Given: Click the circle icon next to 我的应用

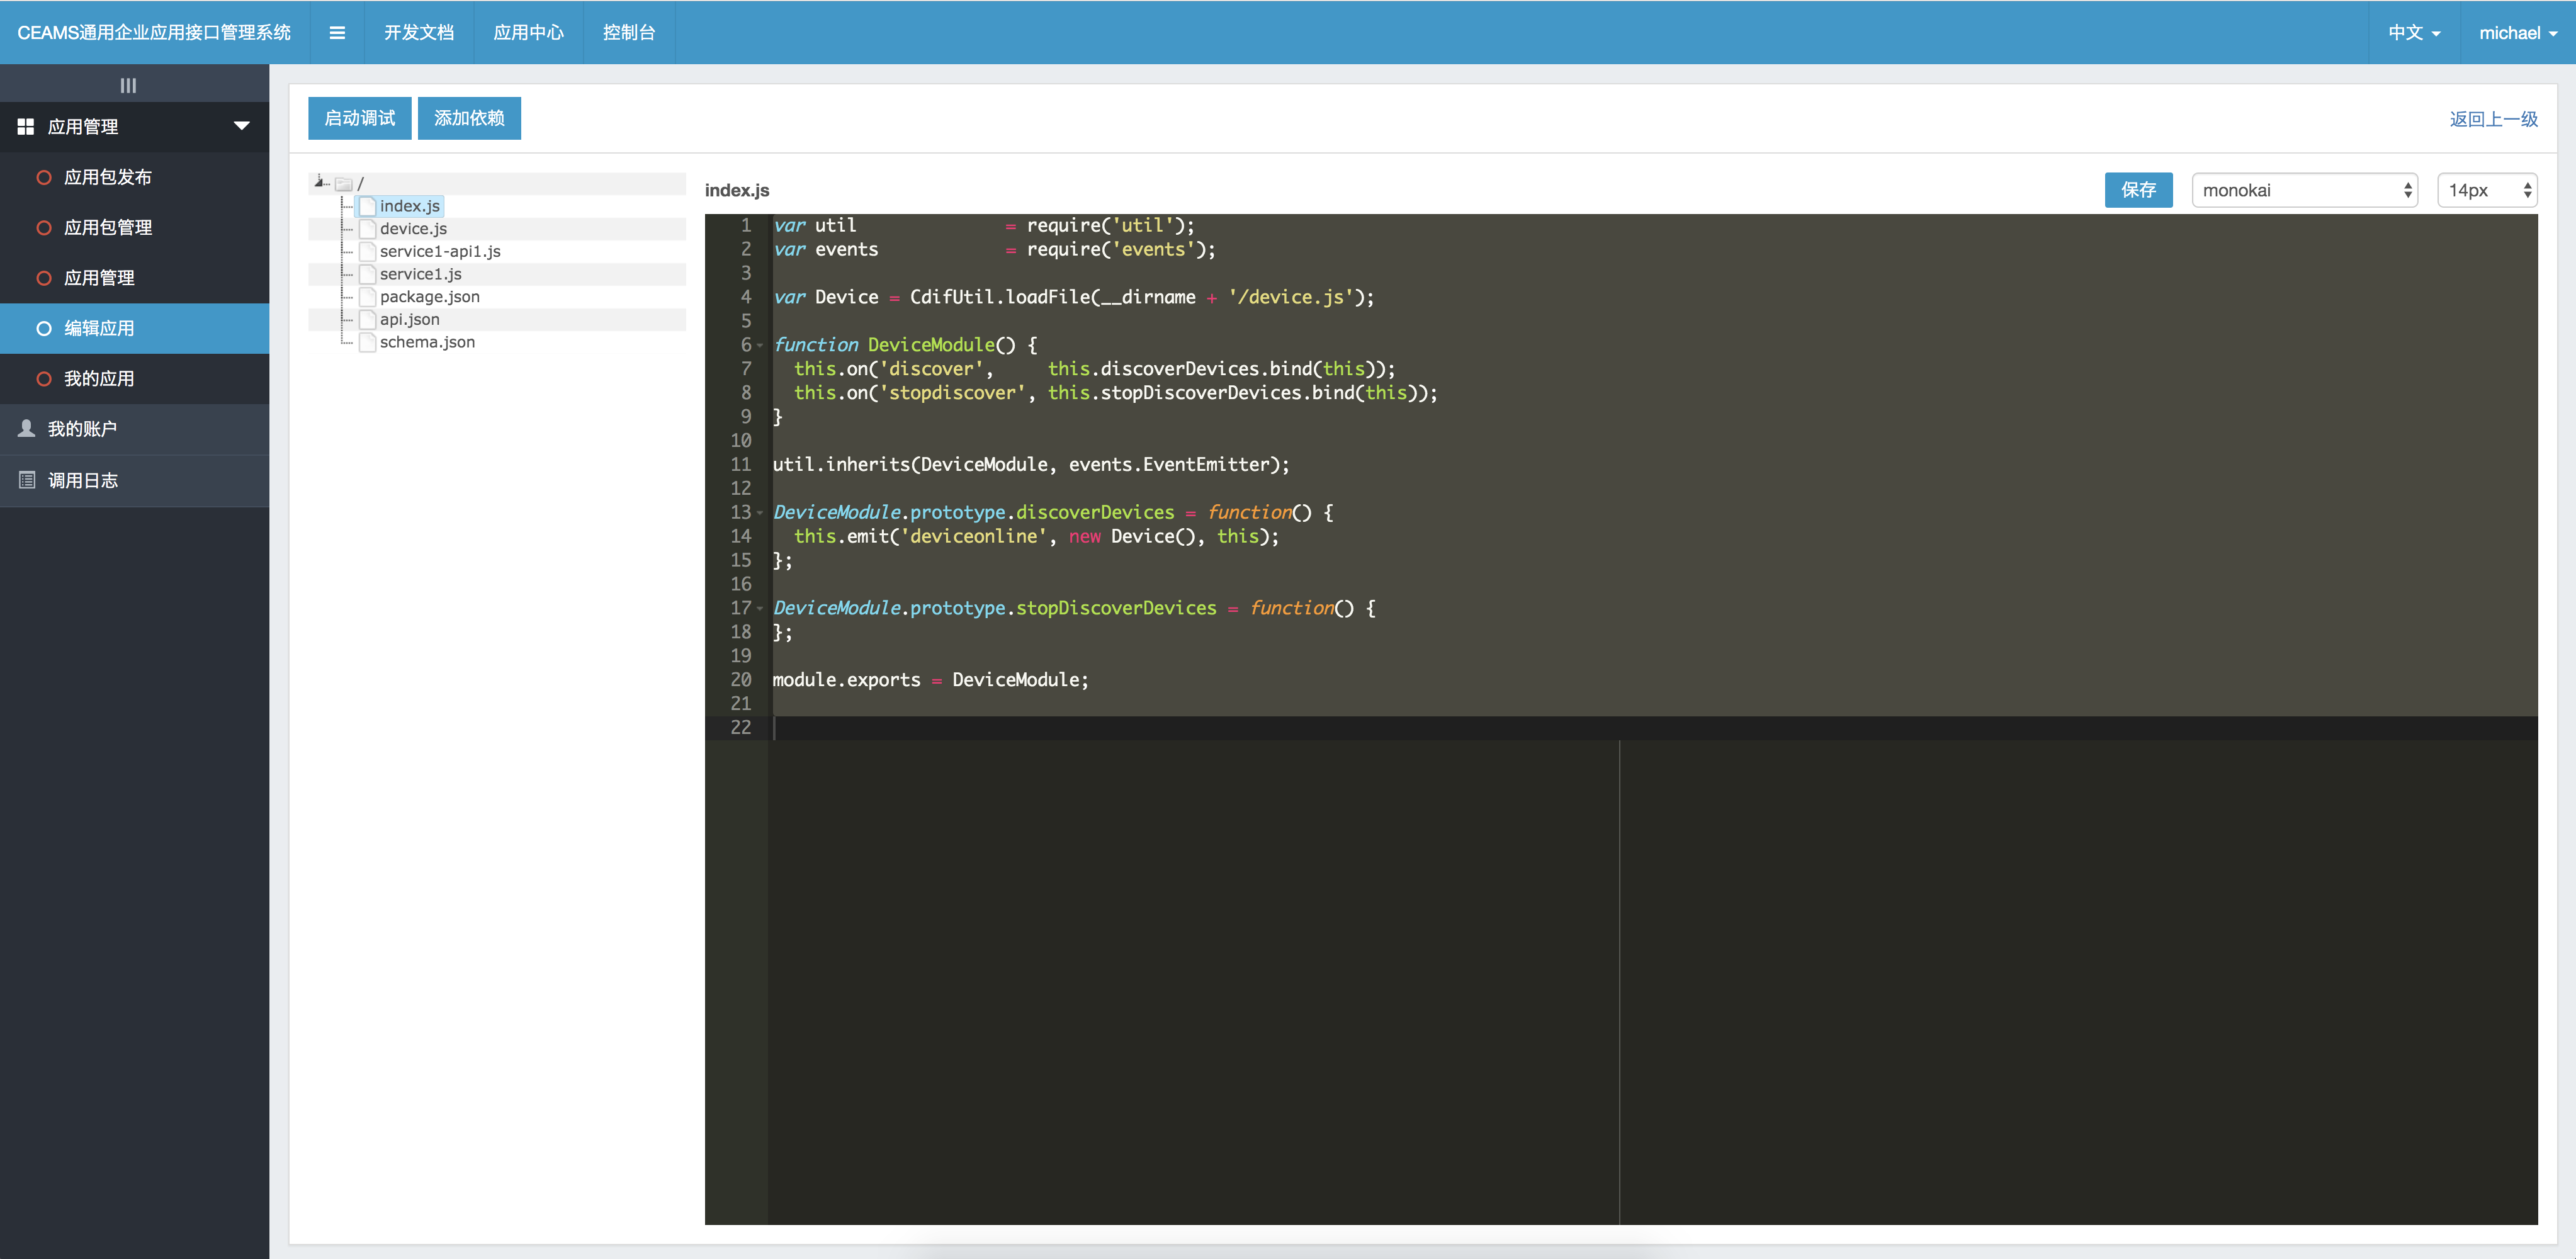Looking at the screenshot, I should [44, 379].
